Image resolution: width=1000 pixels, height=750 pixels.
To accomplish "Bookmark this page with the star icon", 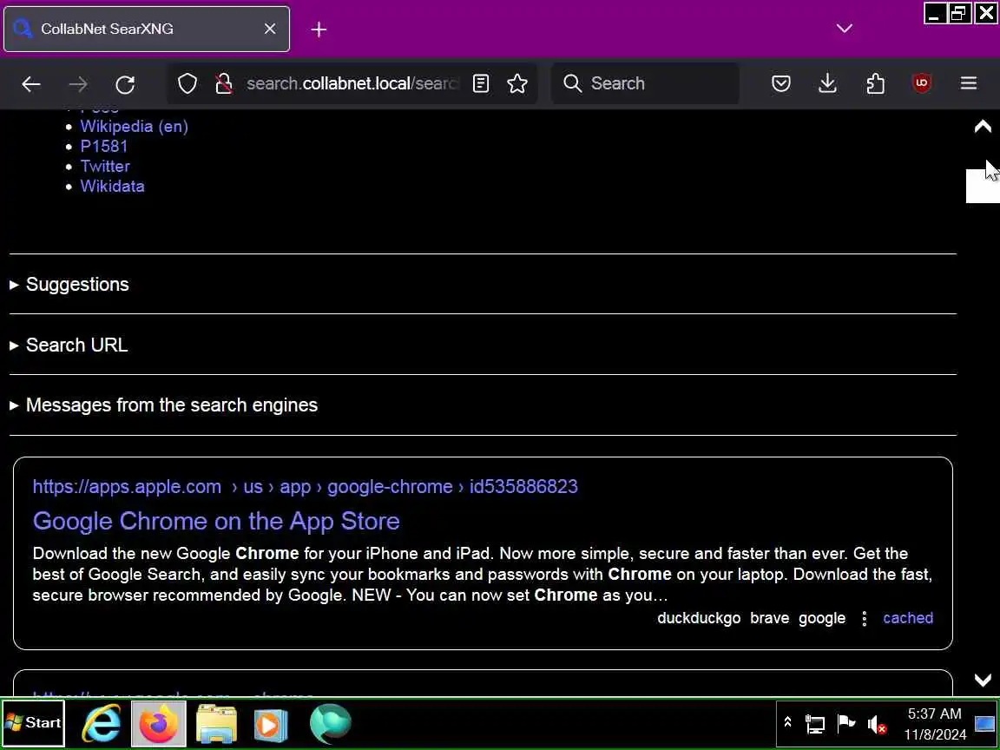I will tap(517, 83).
